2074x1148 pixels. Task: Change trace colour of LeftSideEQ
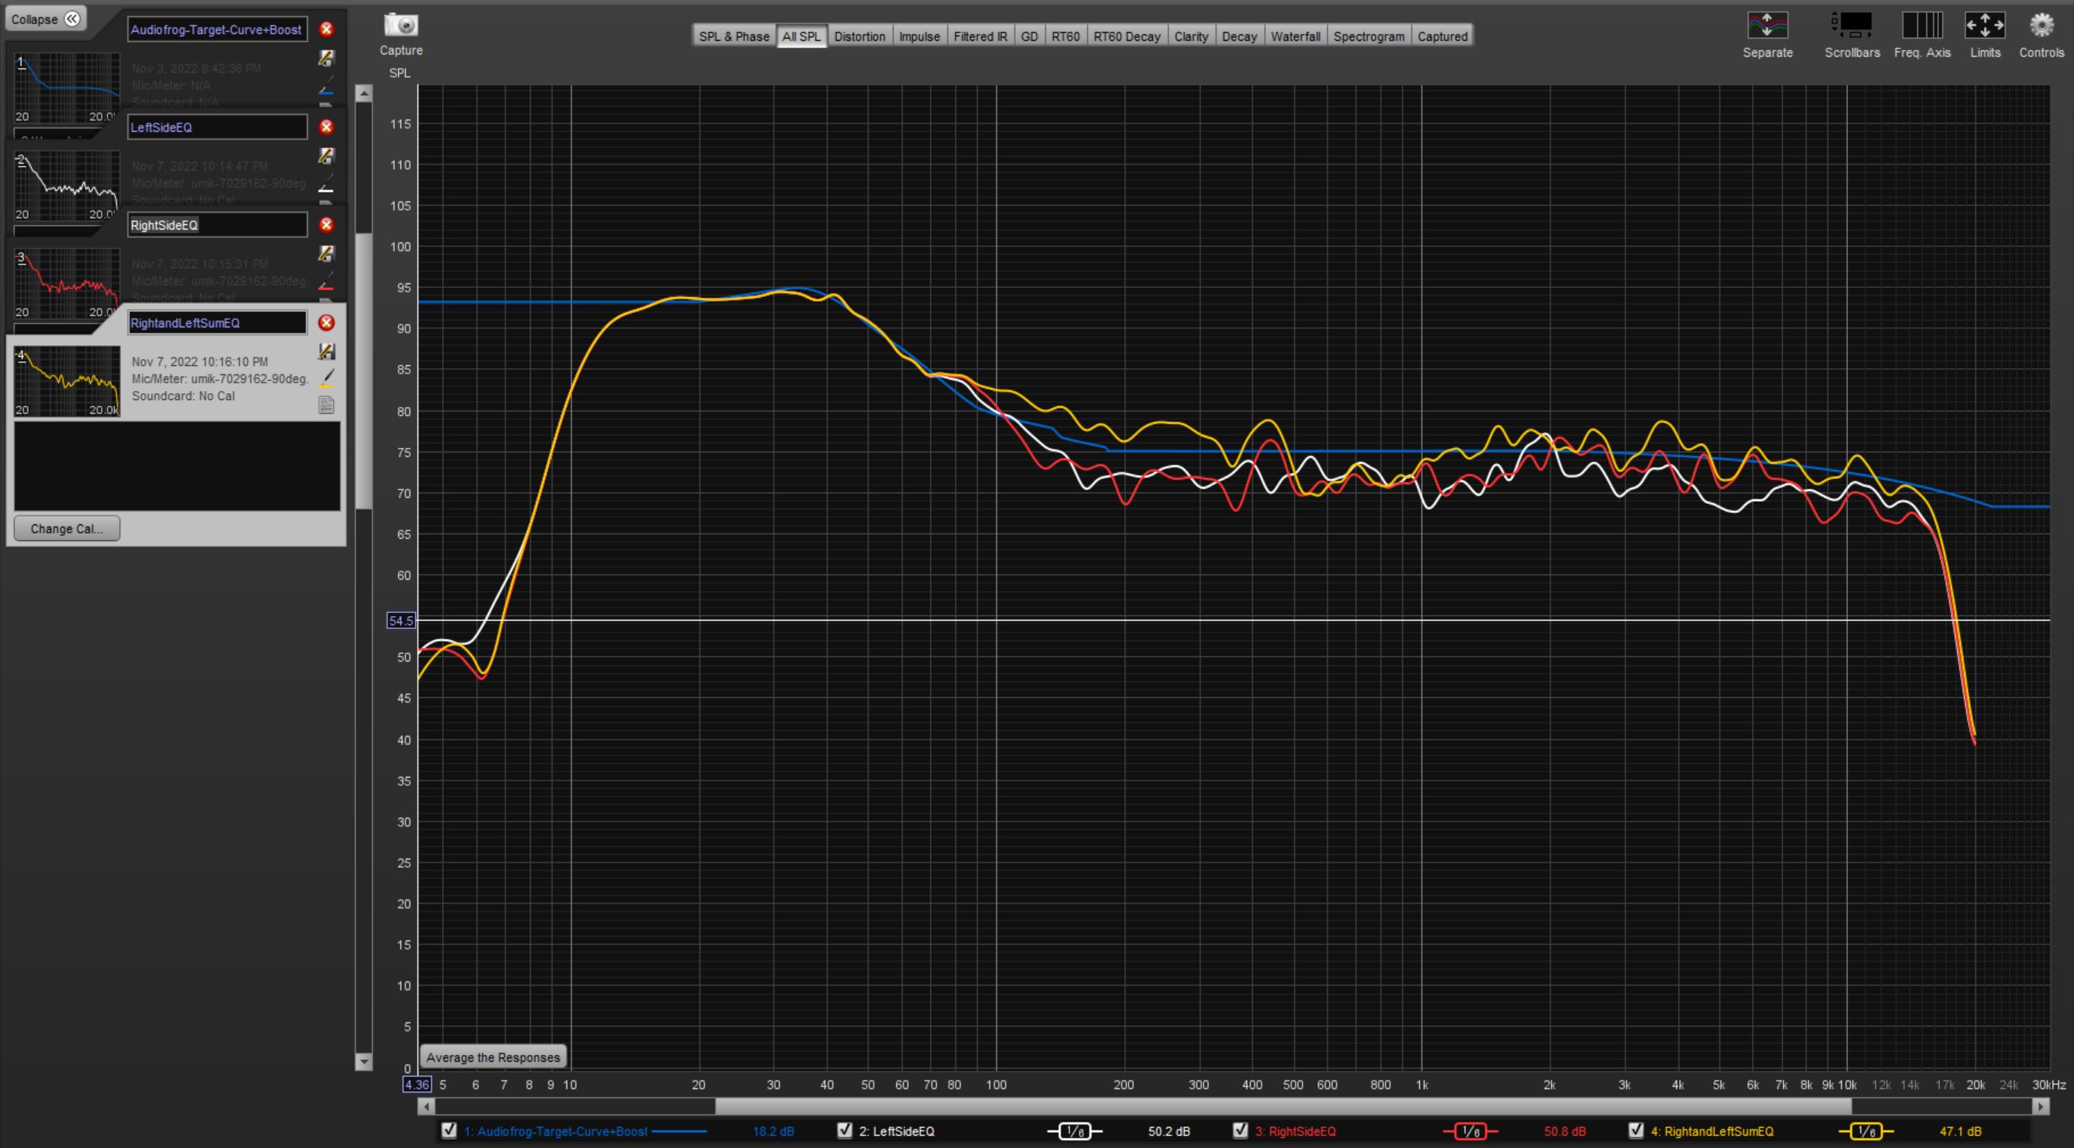[x=326, y=185]
